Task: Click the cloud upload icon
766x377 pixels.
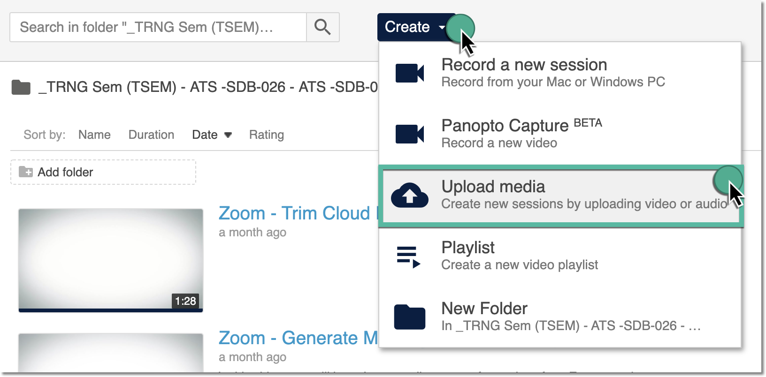Action: pyautogui.click(x=409, y=195)
